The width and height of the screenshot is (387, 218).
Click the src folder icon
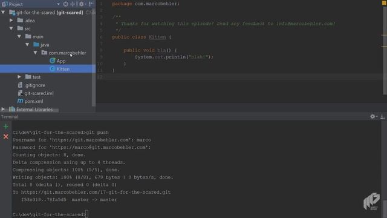tap(20, 28)
